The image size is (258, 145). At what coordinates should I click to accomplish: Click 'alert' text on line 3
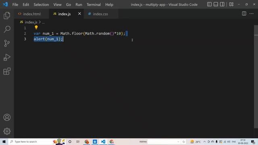(39, 39)
